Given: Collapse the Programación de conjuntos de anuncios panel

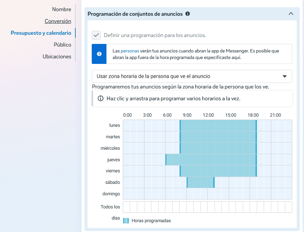Looking at the screenshot, I should coord(291,14).
